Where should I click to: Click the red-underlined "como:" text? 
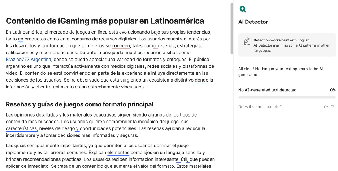click(x=150, y=46)
